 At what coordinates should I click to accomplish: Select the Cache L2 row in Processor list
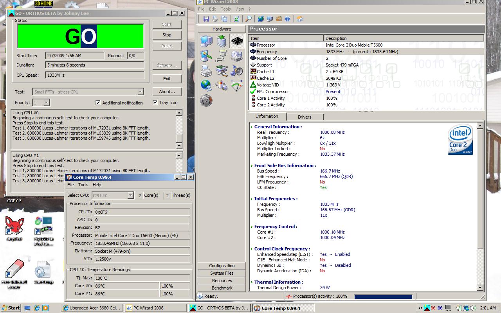366,78
